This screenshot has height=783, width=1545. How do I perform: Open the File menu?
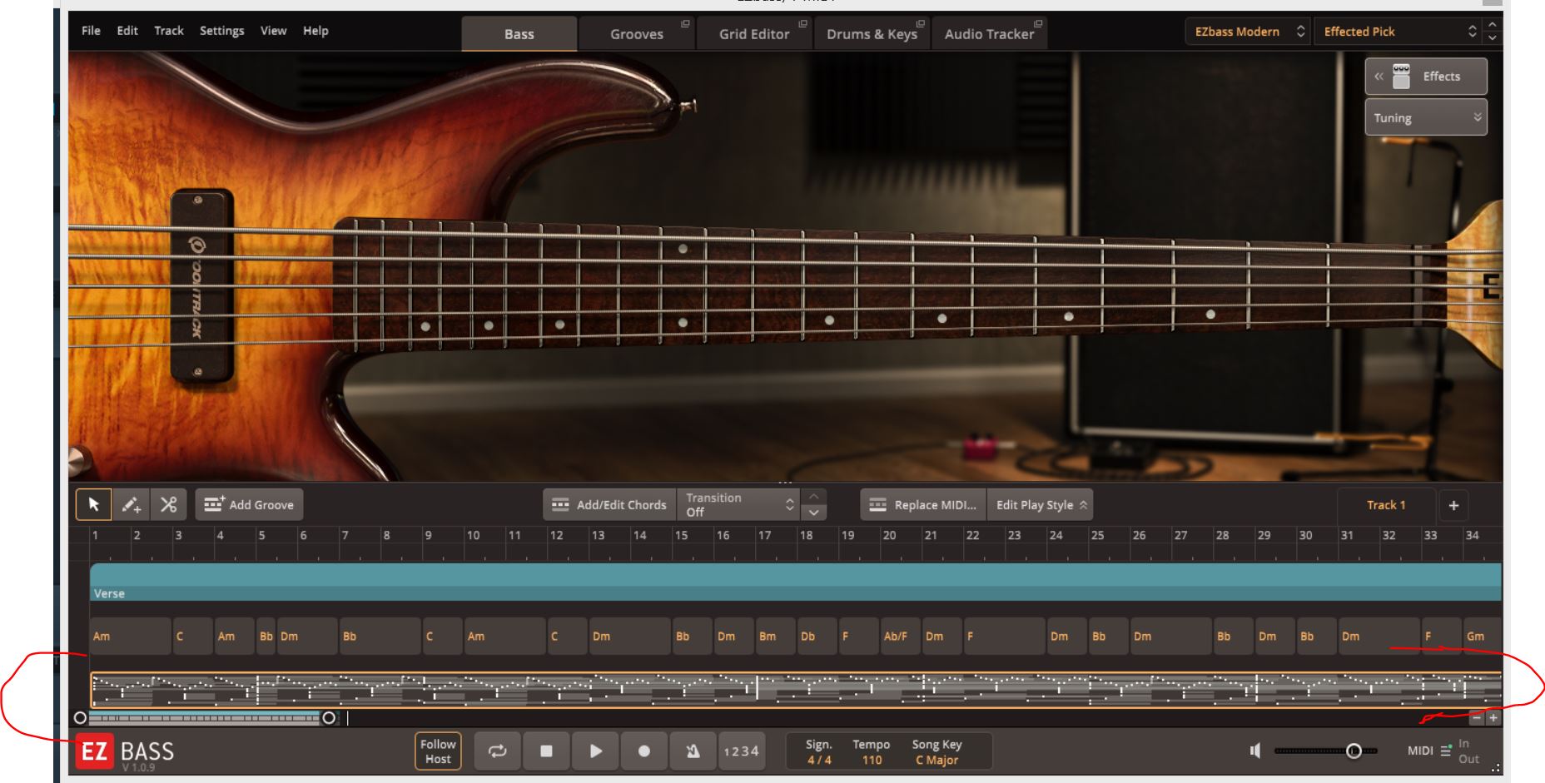click(x=91, y=31)
